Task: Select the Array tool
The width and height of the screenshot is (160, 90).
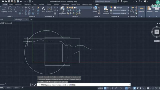Action: tap(33, 13)
